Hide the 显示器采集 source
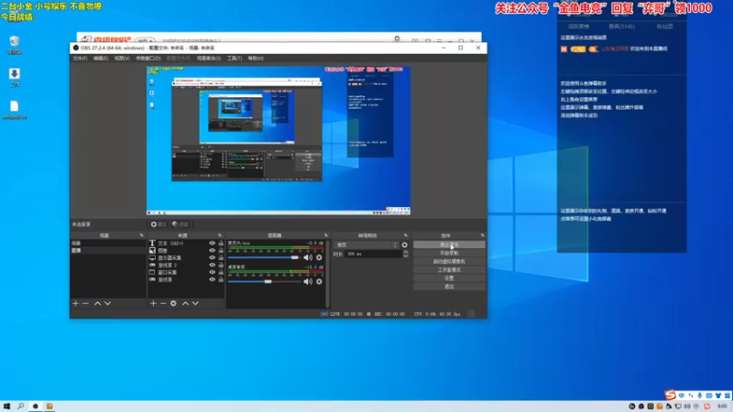The height and width of the screenshot is (412, 733). click(212, 258)
